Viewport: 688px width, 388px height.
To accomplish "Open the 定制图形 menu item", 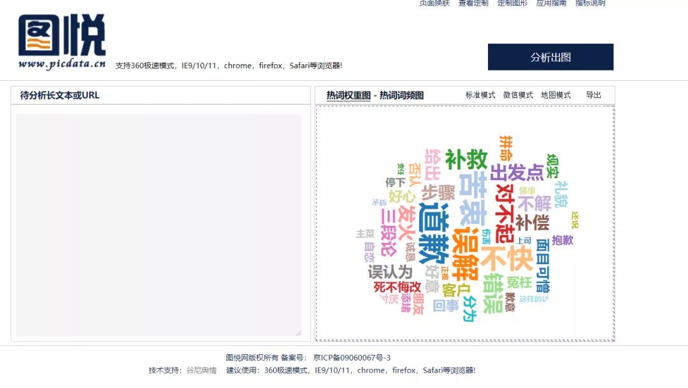I will (x=512, y=4).
